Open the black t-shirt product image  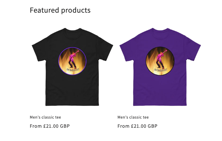(x=72, y=67)
